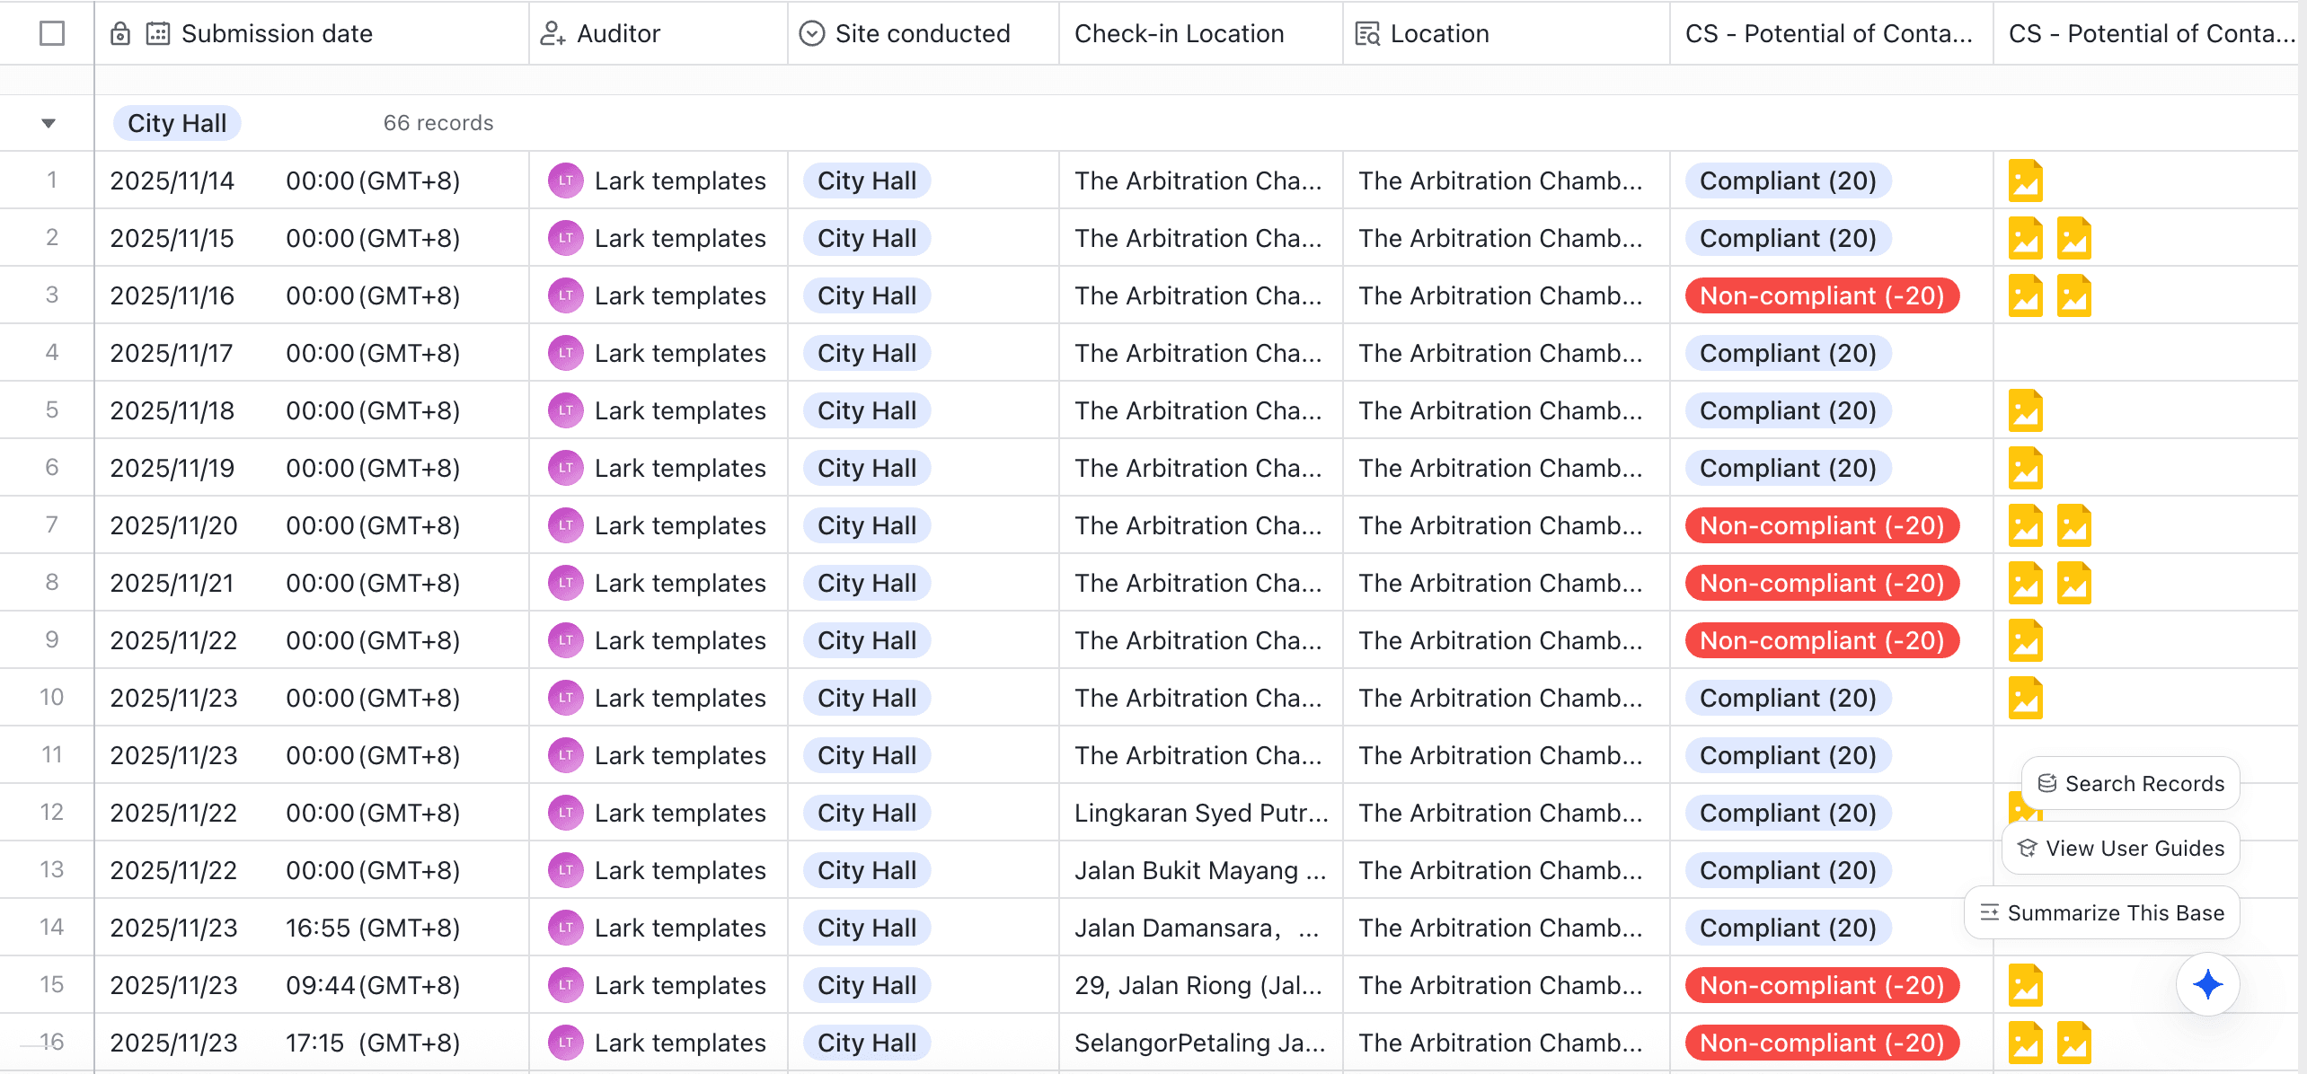
Task: Open the Site conducted City Hall cell in row 7
Action: tap(866, 526)
